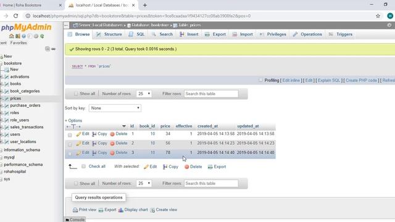
Task: Click the log out icon beside home
Action: [18, 36]
